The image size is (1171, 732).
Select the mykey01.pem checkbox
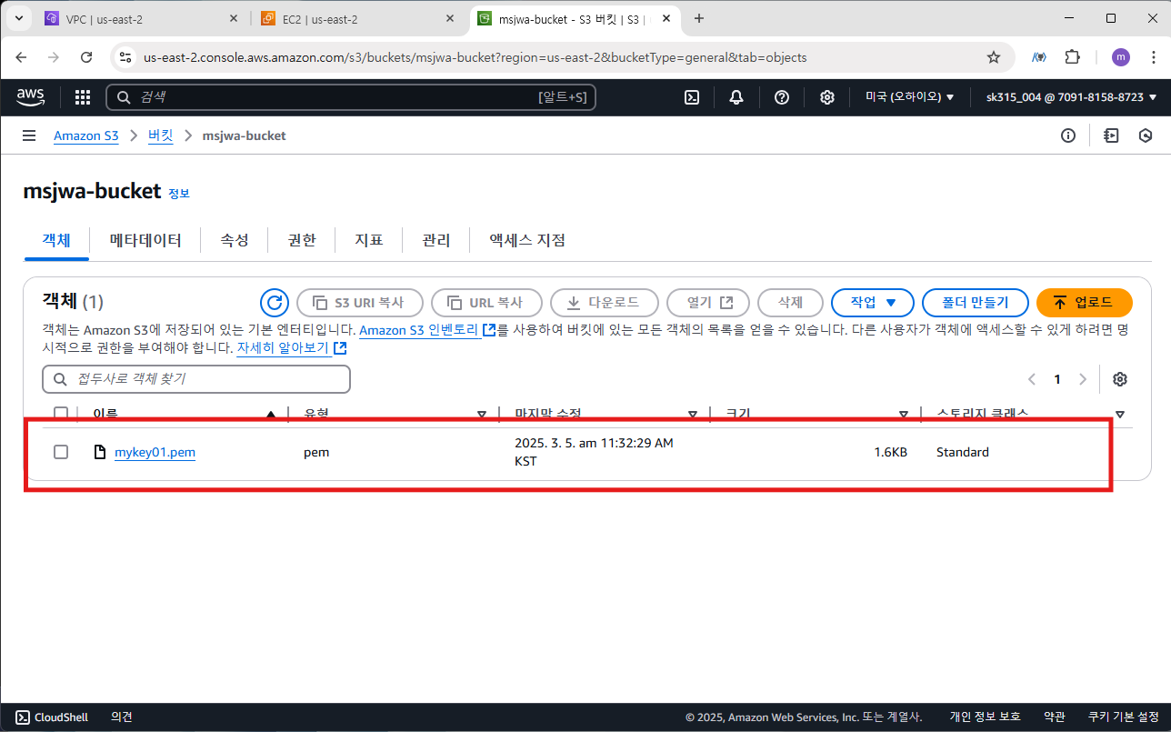pyautogui.click(x=61, y=452)
